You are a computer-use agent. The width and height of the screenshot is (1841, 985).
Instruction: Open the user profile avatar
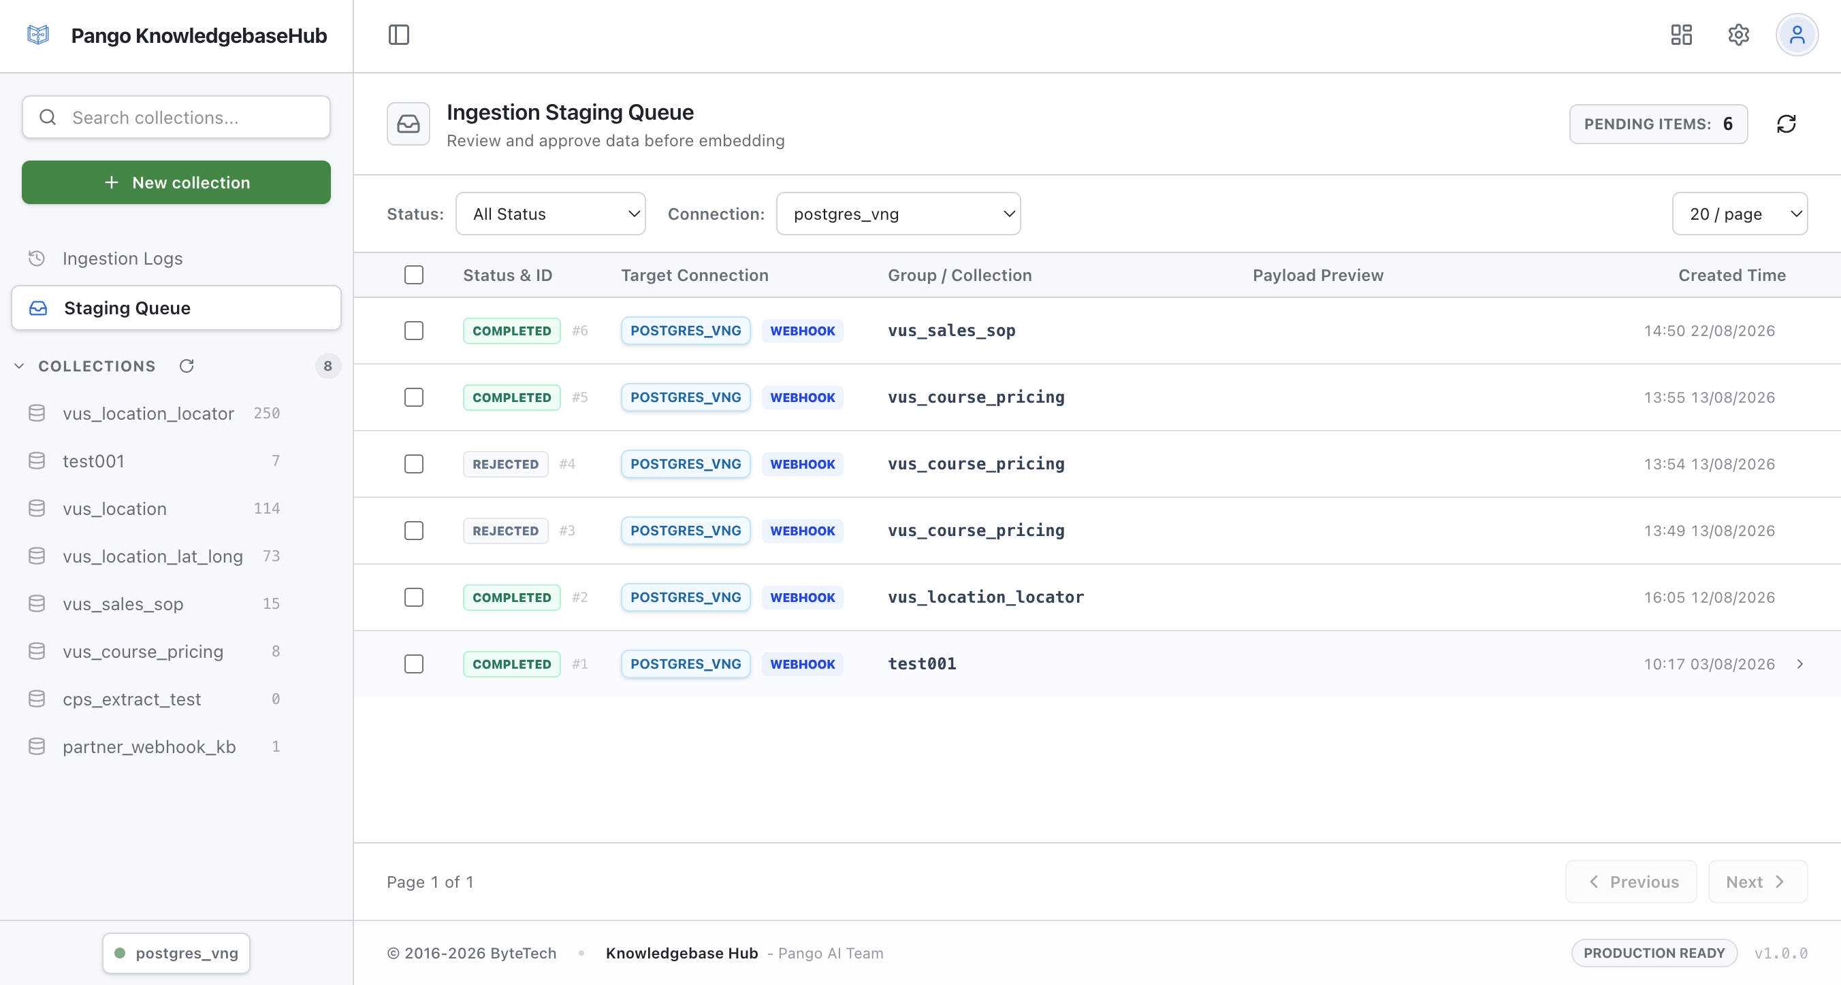pyautogui.click(x=1797, y=34)
